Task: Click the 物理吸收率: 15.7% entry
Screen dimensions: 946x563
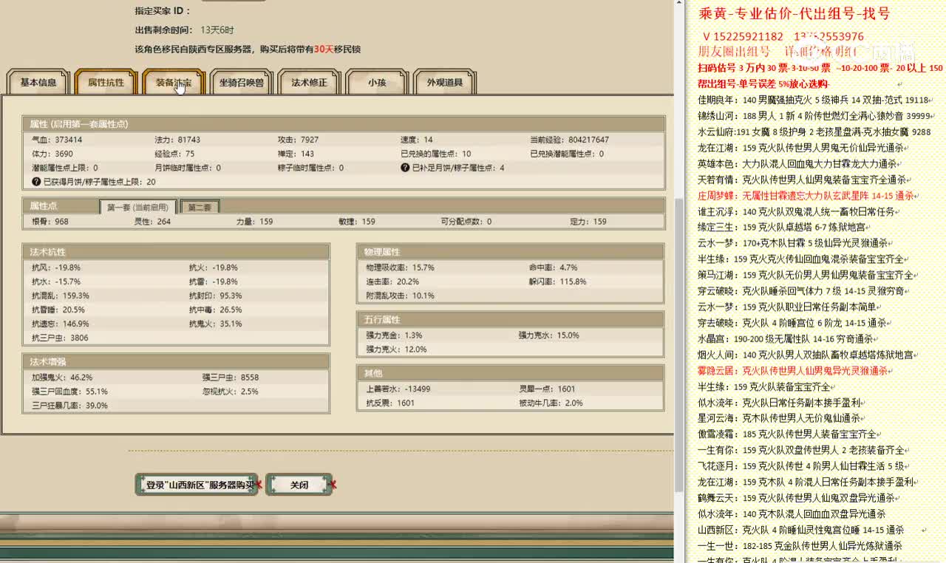Action: 400,267
